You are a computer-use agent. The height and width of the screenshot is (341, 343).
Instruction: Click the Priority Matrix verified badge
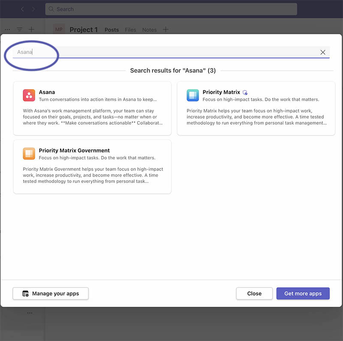[245, 93]
